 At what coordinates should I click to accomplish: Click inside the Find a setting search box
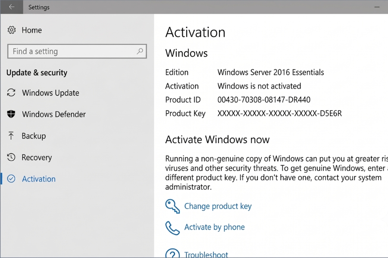77,51
